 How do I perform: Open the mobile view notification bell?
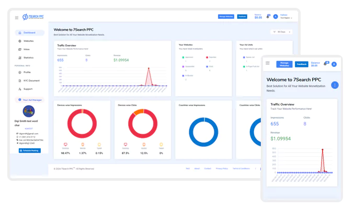[x=326, y=64]
